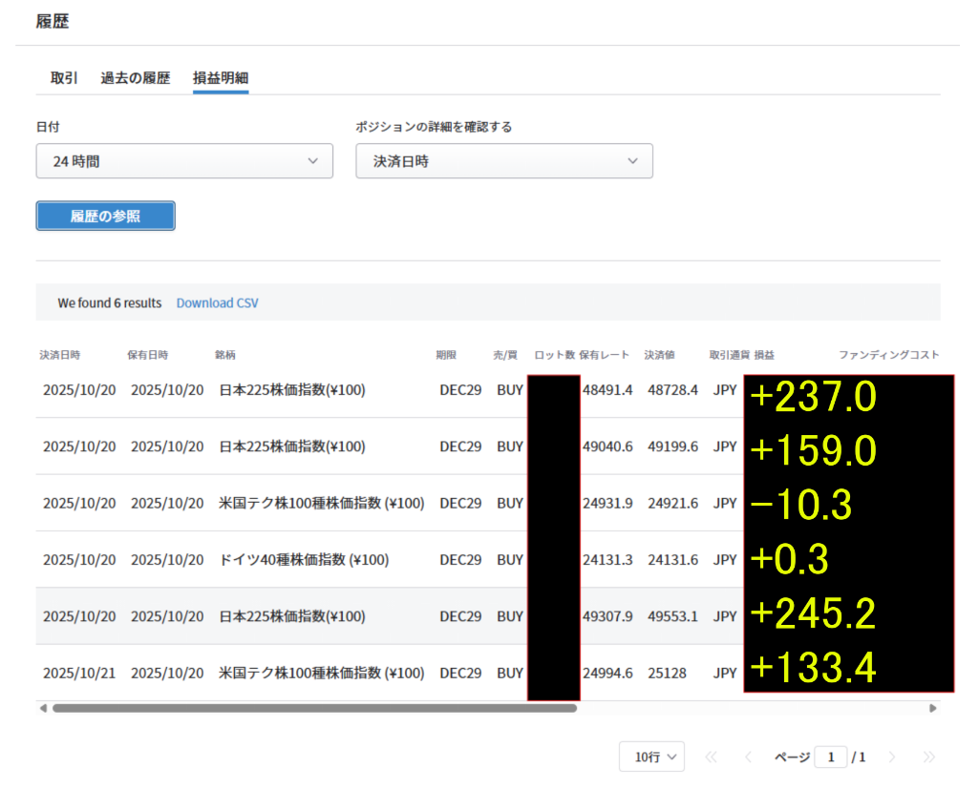Image resolution: width=979 pixels, height=789 pixels.
Task: Expand the 10行 rows-per-page selector
Action: click(652, 757)
